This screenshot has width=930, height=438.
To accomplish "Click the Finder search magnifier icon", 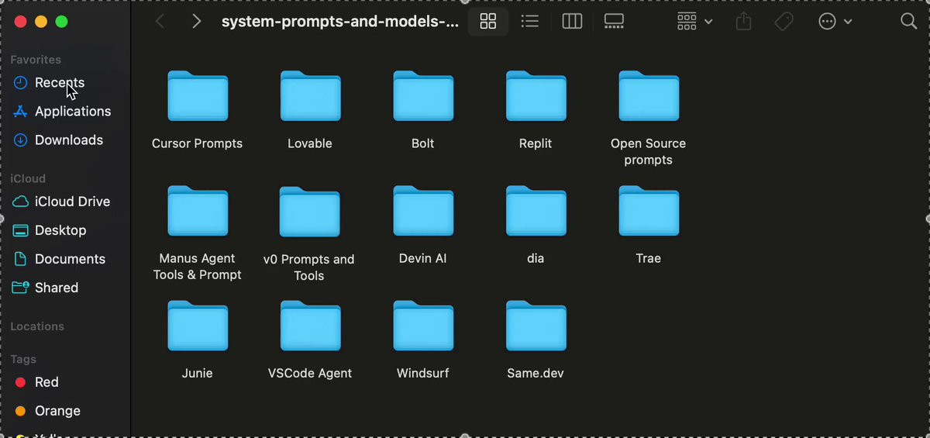I will pyautogui.click(x=909, y=22).
